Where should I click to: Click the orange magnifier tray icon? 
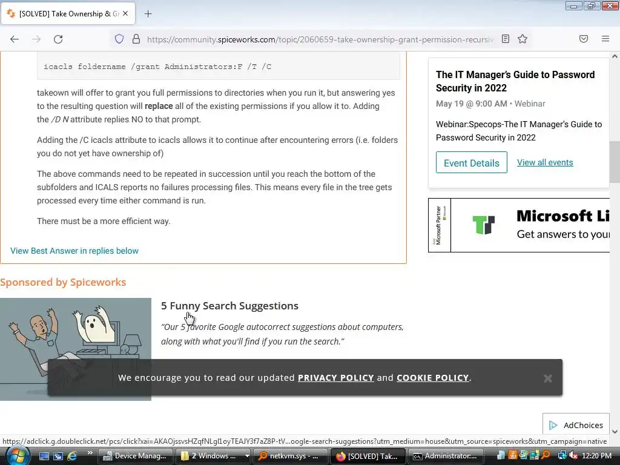tap(546, 455)
